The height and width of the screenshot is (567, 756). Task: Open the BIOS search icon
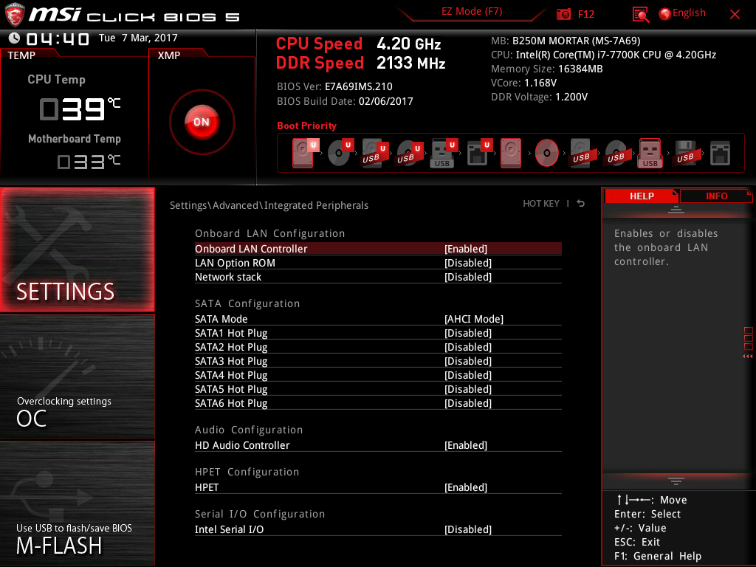click(x=641, y=14)
